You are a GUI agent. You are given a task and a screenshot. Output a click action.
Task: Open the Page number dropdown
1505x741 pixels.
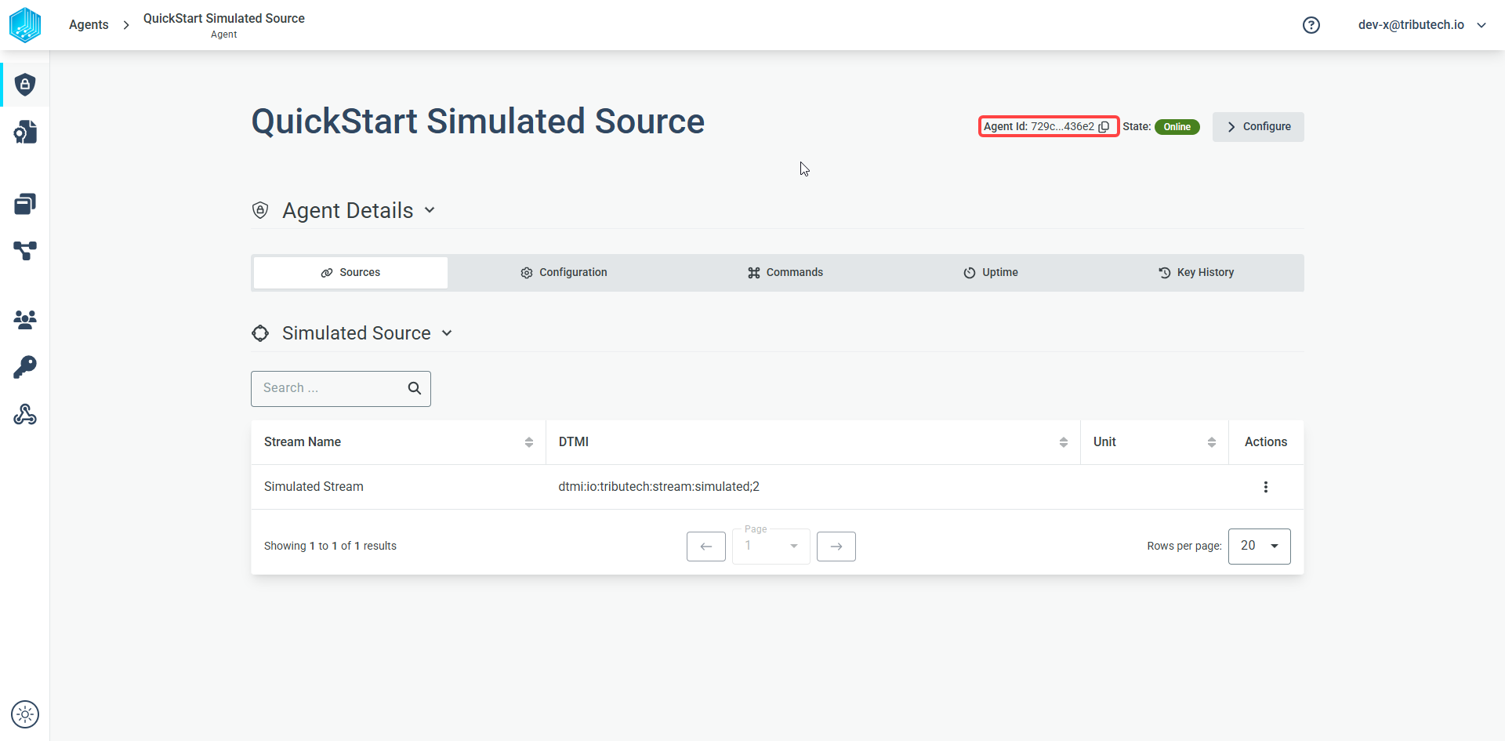[771, 546]
